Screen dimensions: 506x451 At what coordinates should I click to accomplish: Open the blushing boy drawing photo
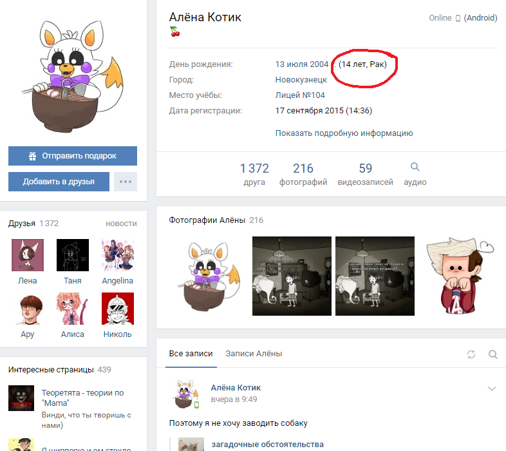pos(458,276)
